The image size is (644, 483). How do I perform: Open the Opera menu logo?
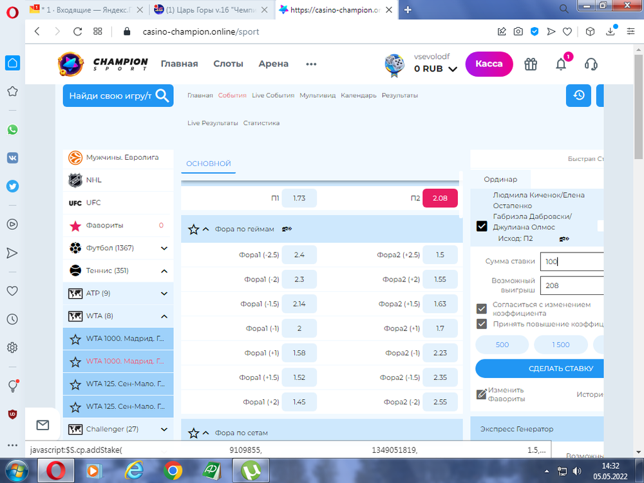coord(12,12)
